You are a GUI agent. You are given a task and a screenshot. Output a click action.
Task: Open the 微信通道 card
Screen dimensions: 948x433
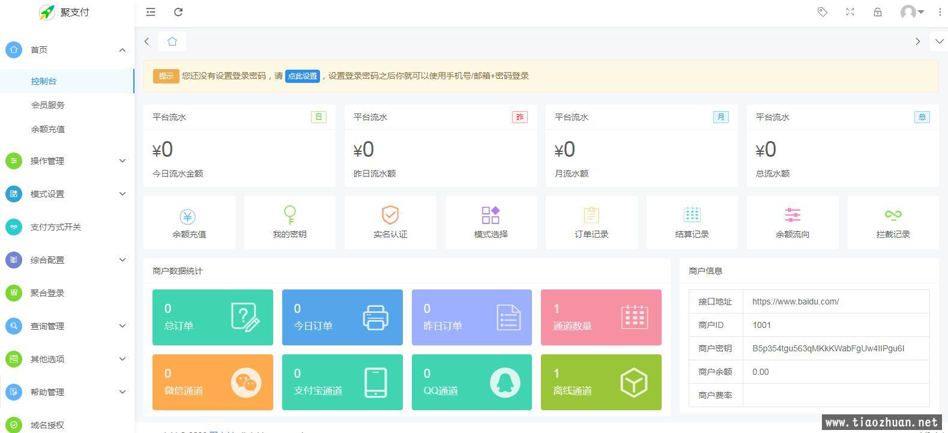coord(213,382)
